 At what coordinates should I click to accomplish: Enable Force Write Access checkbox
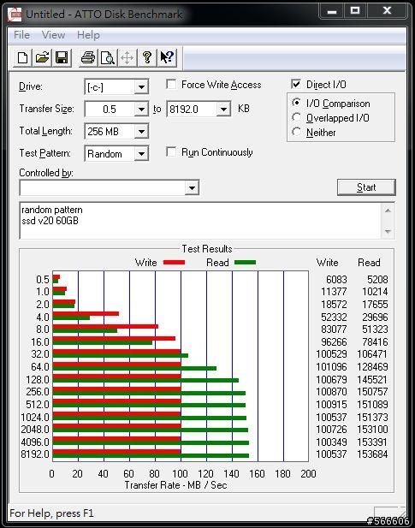pos(171,84)
